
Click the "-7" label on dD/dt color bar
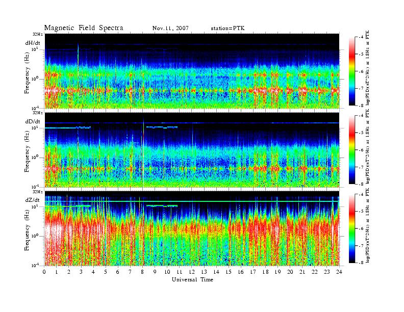[361, 167]
